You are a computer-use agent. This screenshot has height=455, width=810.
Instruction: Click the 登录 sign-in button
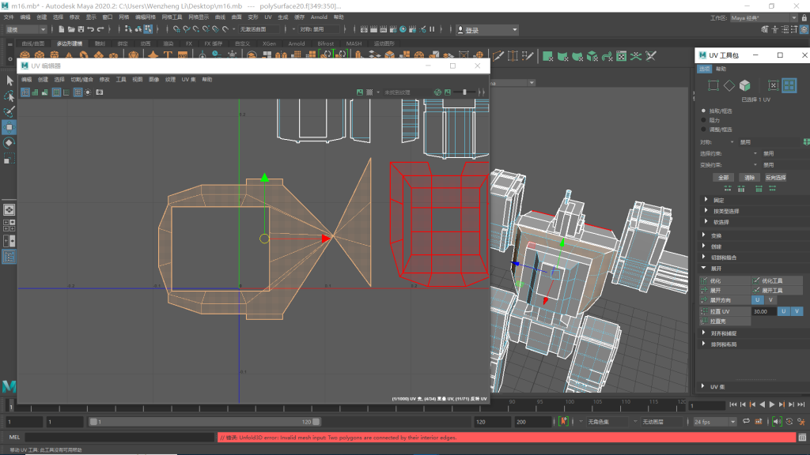[x=487, y=30]
